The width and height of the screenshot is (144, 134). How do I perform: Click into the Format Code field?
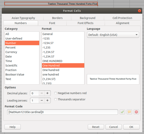point(62,112)
